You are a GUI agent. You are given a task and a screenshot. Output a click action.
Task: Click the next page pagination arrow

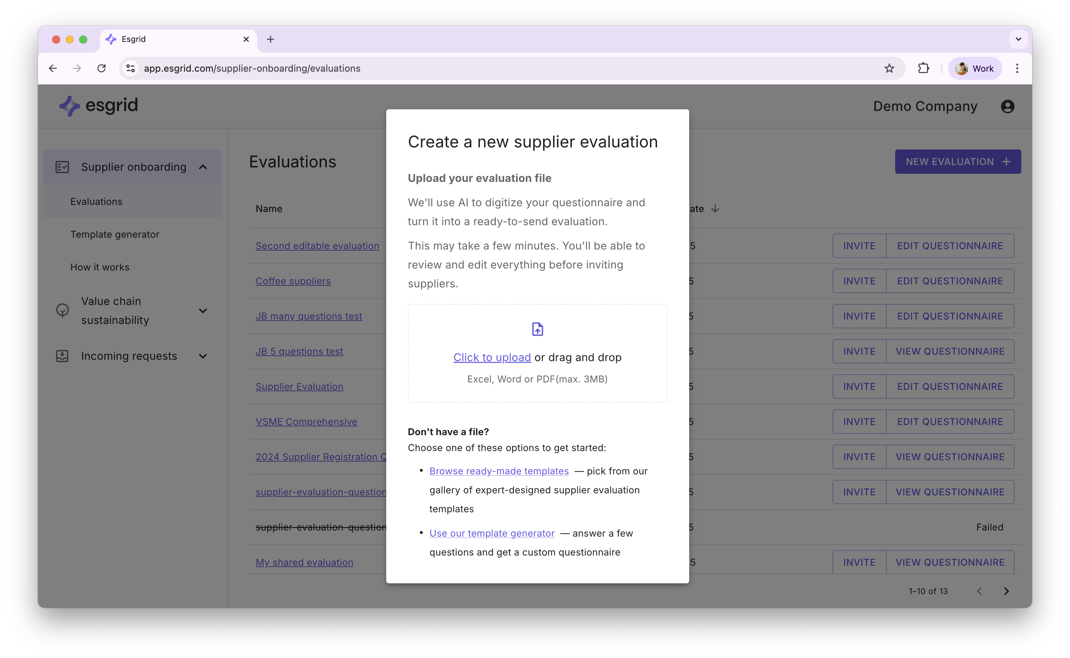1006,591
